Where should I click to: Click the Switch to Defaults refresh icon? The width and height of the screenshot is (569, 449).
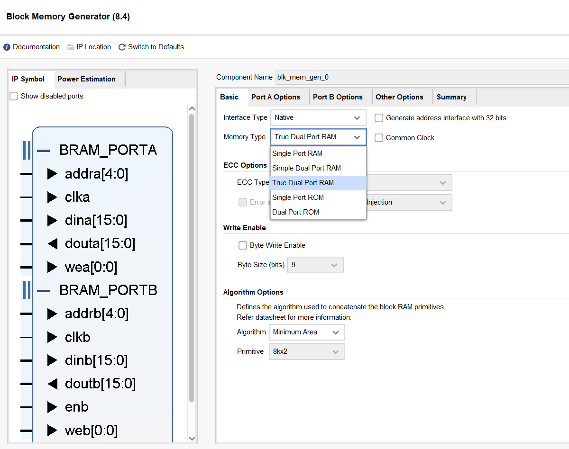[122, 47]
